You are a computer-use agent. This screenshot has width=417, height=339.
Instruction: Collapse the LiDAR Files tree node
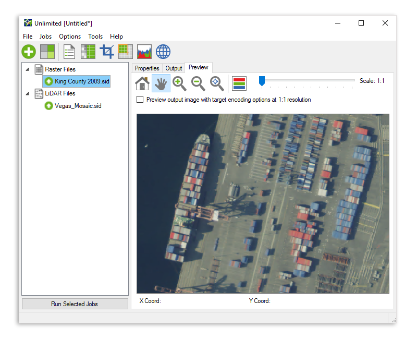28,93
